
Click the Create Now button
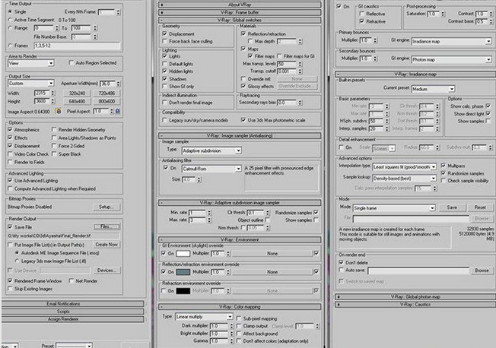tap(107, 245)
